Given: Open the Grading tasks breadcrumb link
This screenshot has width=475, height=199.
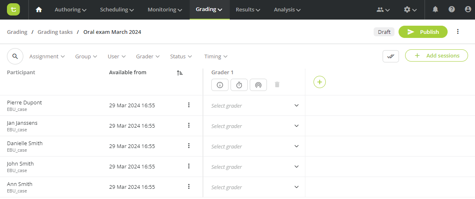Looking at the screenshot, I should pyautogui.click(x=55, y=32).
